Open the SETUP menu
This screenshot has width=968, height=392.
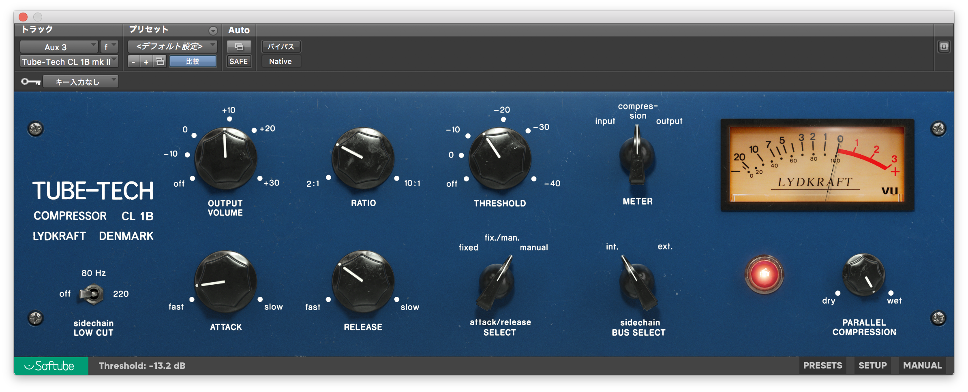(x=872, y=366)
